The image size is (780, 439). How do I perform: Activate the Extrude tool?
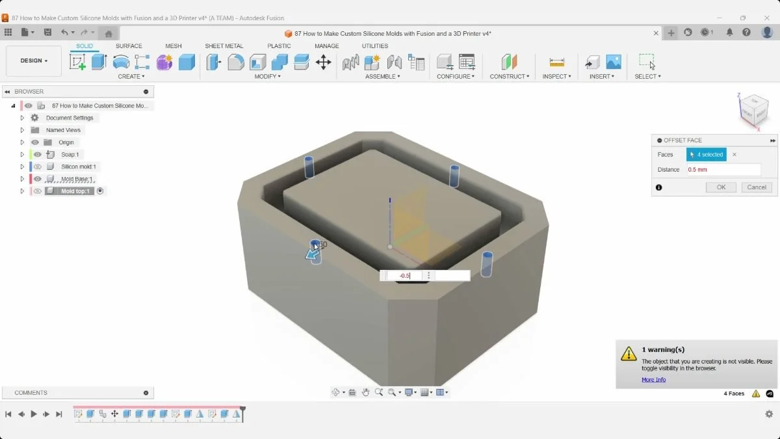(99, 62)
